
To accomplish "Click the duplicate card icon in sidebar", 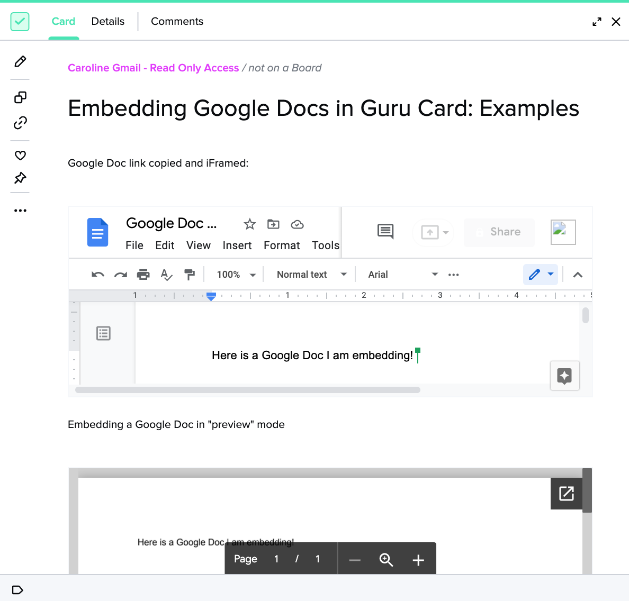I will 20,97.
